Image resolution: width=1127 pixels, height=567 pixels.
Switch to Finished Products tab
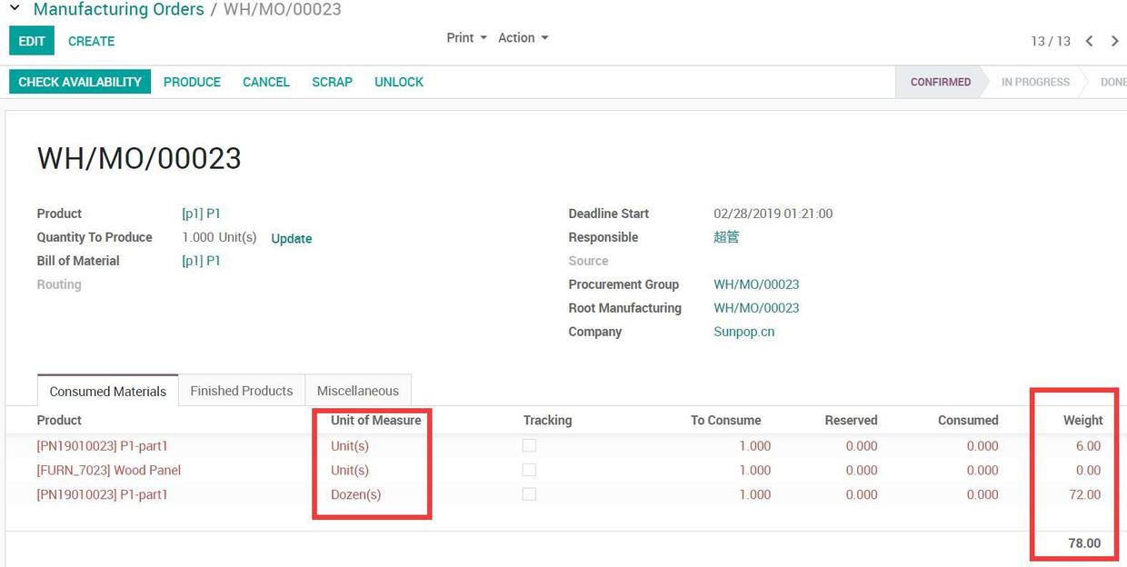(x=242, y=391)
